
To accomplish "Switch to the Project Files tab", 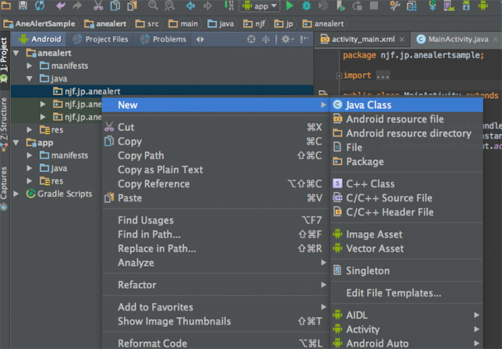I will click(x=100, y=39).
